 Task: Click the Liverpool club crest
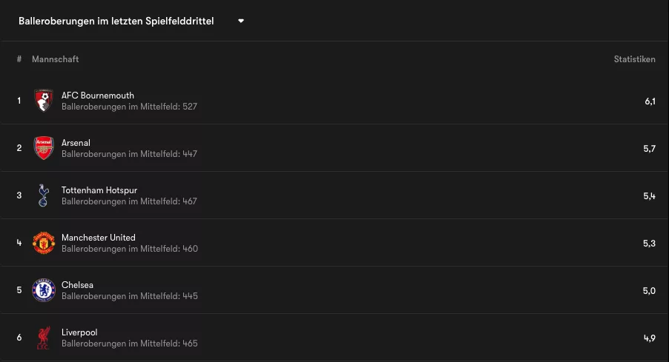click(x=44, y=338)
